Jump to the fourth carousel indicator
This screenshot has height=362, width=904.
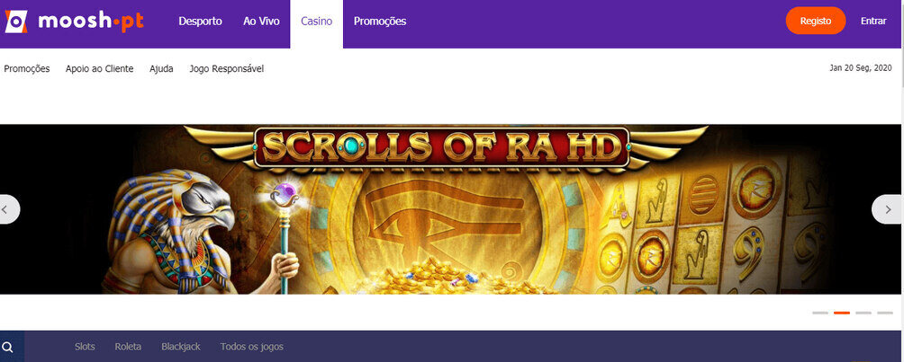(x=885, y=313)
